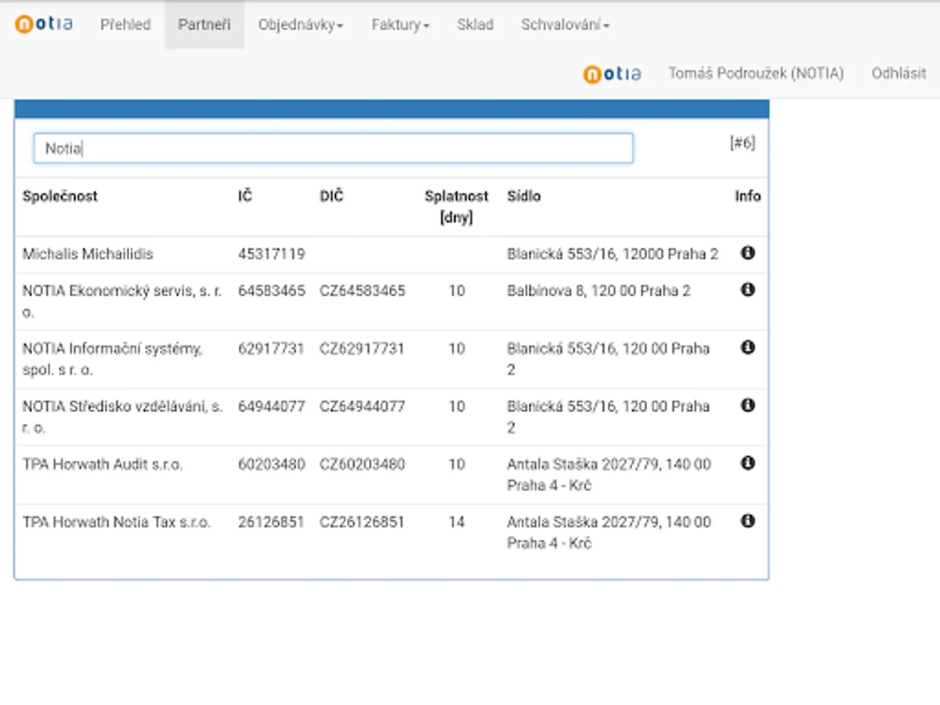Open info for NOTIA Informační systémy
This screenshot has height=705, width=940.
click(747, 348)
